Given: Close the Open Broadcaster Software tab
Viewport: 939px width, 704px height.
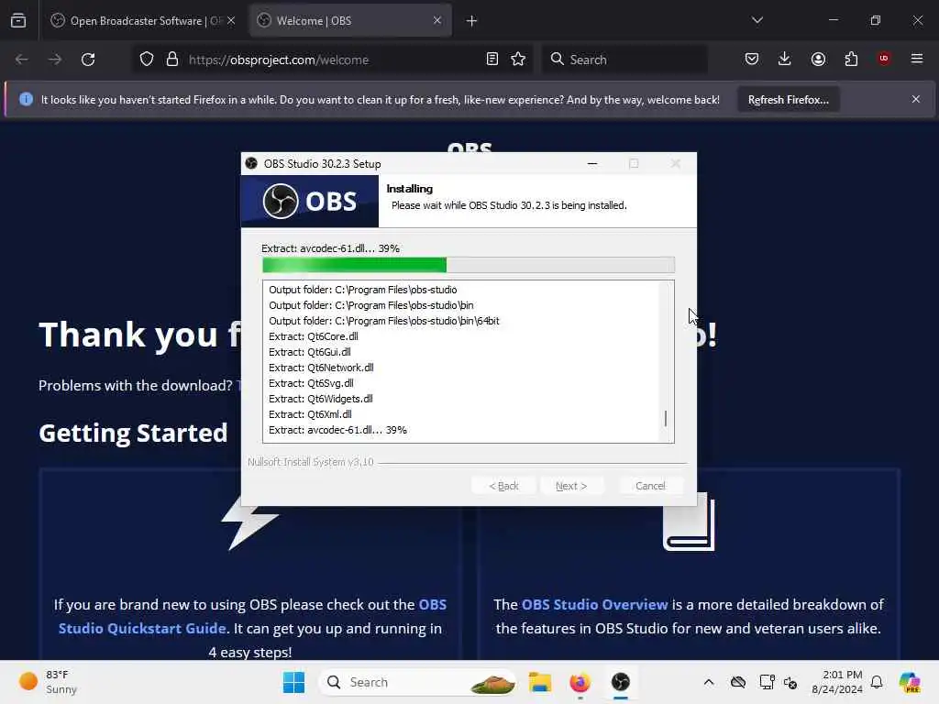Looking at the screenshot, I should pos(231,20).
